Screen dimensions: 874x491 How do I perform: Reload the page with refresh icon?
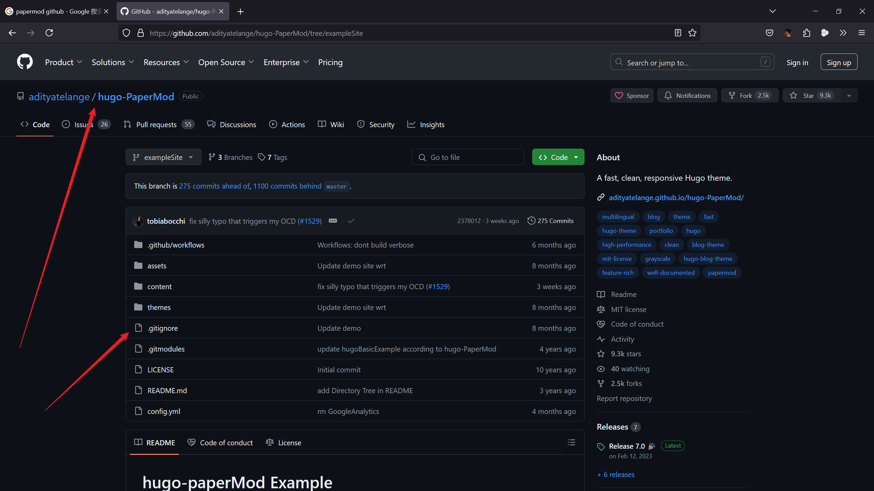coord(49,33)
